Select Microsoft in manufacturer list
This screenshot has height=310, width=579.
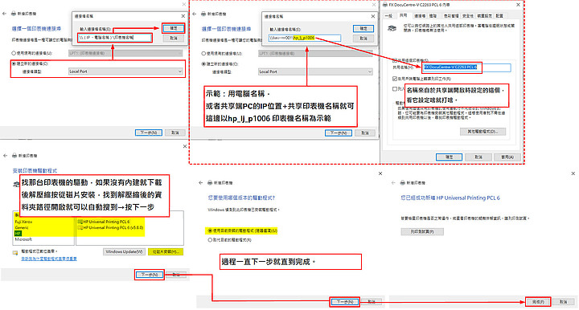[23, 239]
